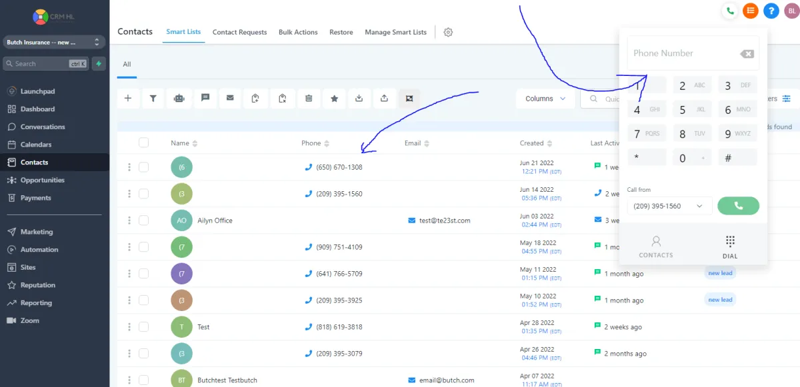The height and width of the screenshot is (387, 800).
Task: Open the Manage Smart Lists tab
Action: pyautogui.click(x=395, y=32)
